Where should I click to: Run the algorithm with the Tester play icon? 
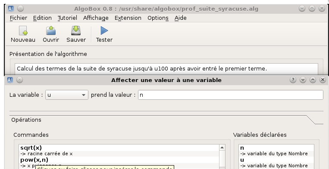(104, 31)
